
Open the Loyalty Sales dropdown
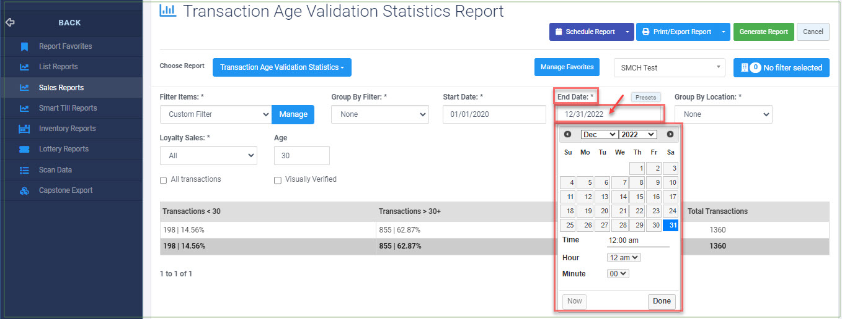pyautogui.click(x=208, y=156)
